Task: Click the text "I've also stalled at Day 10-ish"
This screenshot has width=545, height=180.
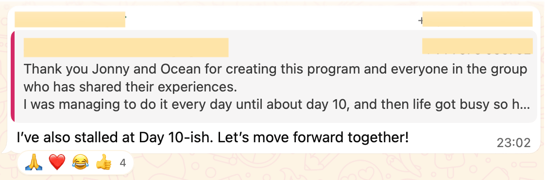Action: pyautogui.click(x=116, y=138)
